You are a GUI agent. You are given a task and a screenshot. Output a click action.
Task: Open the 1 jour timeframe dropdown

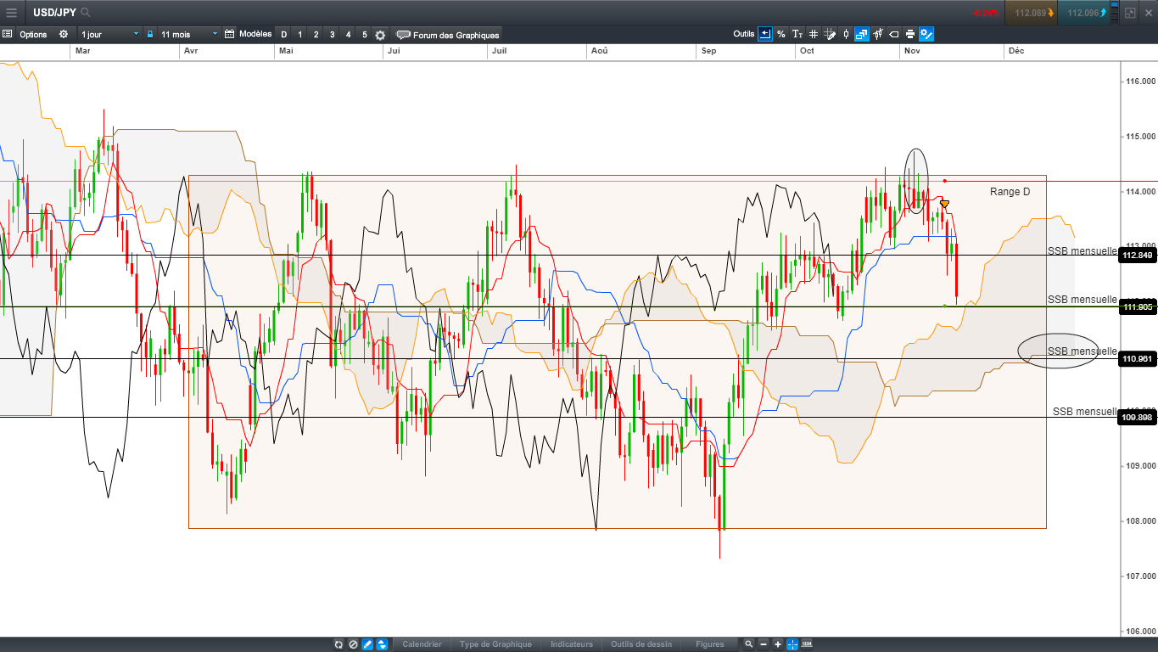[x=109, y=35]
